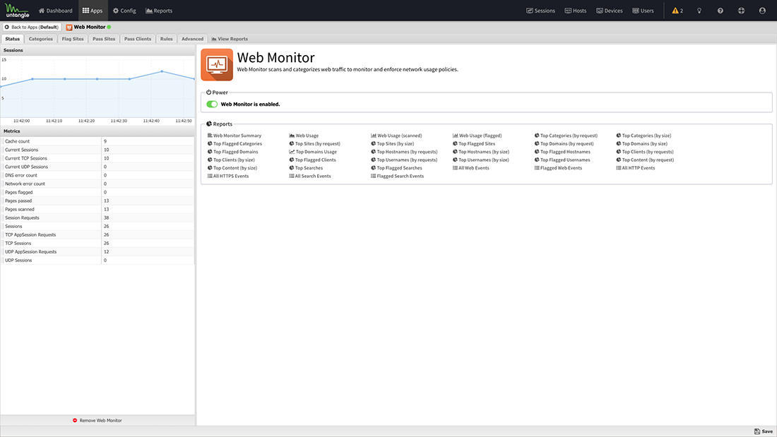This screenshot has width=777, height=437.
Task: Open Top Hostnames (by requests) report
Action: click(404, 152)
